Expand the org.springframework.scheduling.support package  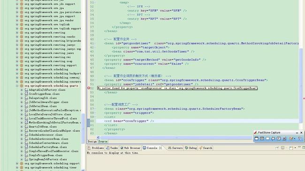tap(17, 164)
